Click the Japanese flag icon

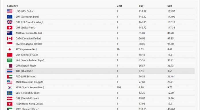click(x=9, y=49)
